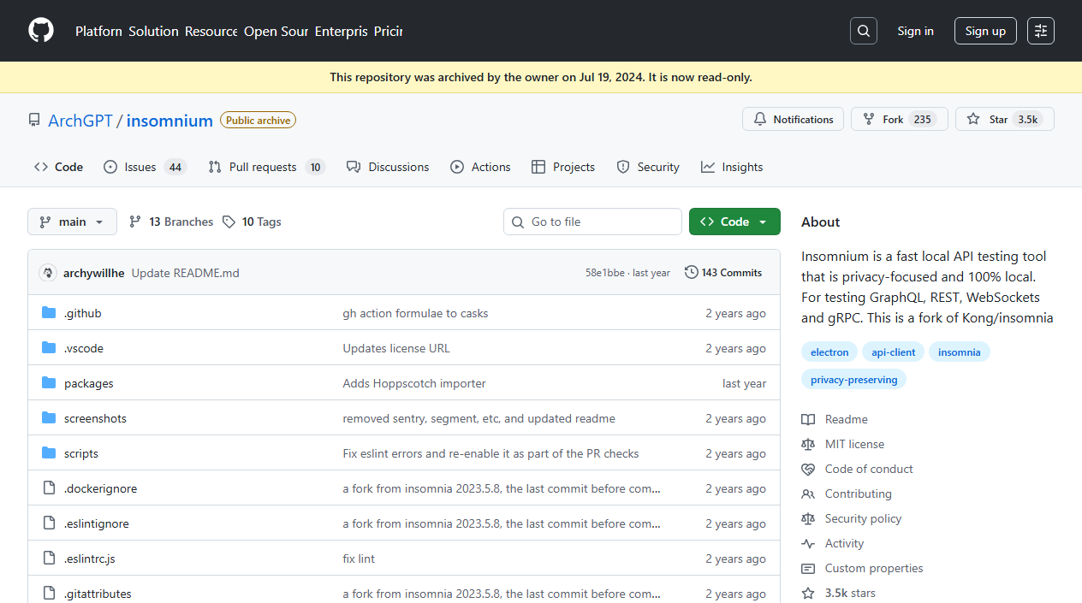Switch to the Issues tab
This screenshot has height=603, width=1082.
click(145, 167)
